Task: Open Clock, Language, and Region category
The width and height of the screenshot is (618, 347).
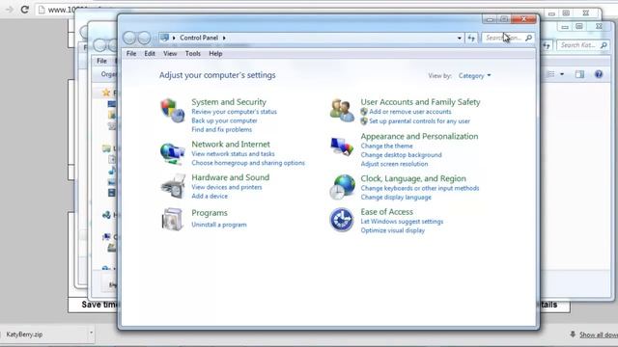Action: tap(413, 178)
